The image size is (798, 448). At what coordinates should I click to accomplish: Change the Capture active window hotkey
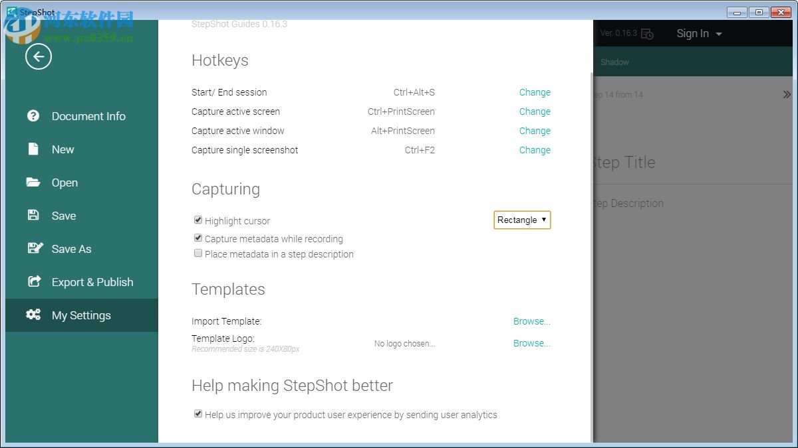pos(535,131)
